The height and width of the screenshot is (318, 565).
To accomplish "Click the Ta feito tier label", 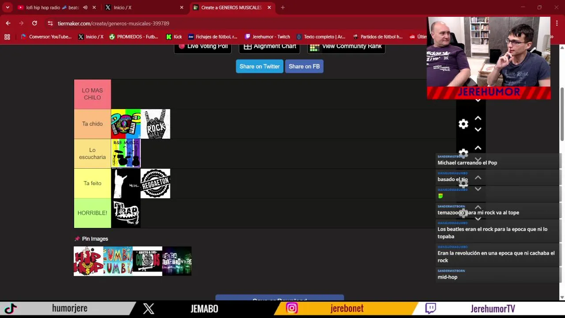I will pos(92,183).
